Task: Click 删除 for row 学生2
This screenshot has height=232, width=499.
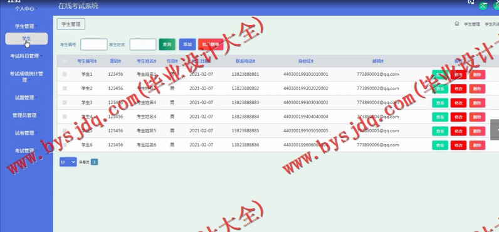Action: pos(477,89)
